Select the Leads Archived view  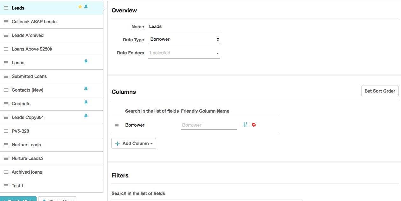[x=52, y=35]
